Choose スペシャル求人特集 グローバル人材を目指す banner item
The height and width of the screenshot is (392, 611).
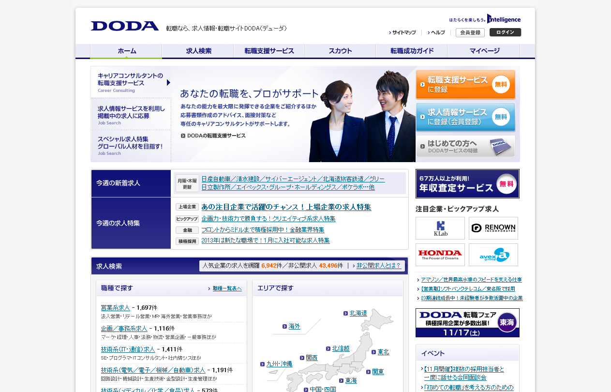(131, 146)
